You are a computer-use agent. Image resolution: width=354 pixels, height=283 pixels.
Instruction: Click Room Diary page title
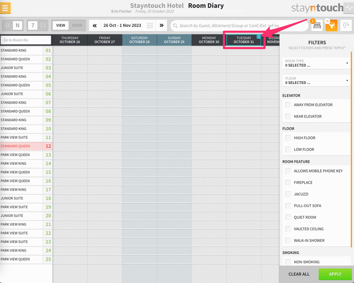(x=206, y=6)
